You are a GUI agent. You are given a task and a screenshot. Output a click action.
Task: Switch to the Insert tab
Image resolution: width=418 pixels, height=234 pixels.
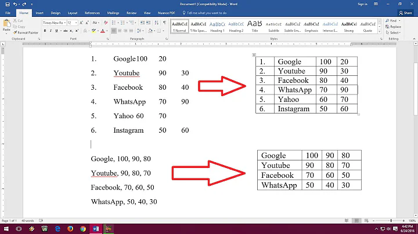[39, 13]
